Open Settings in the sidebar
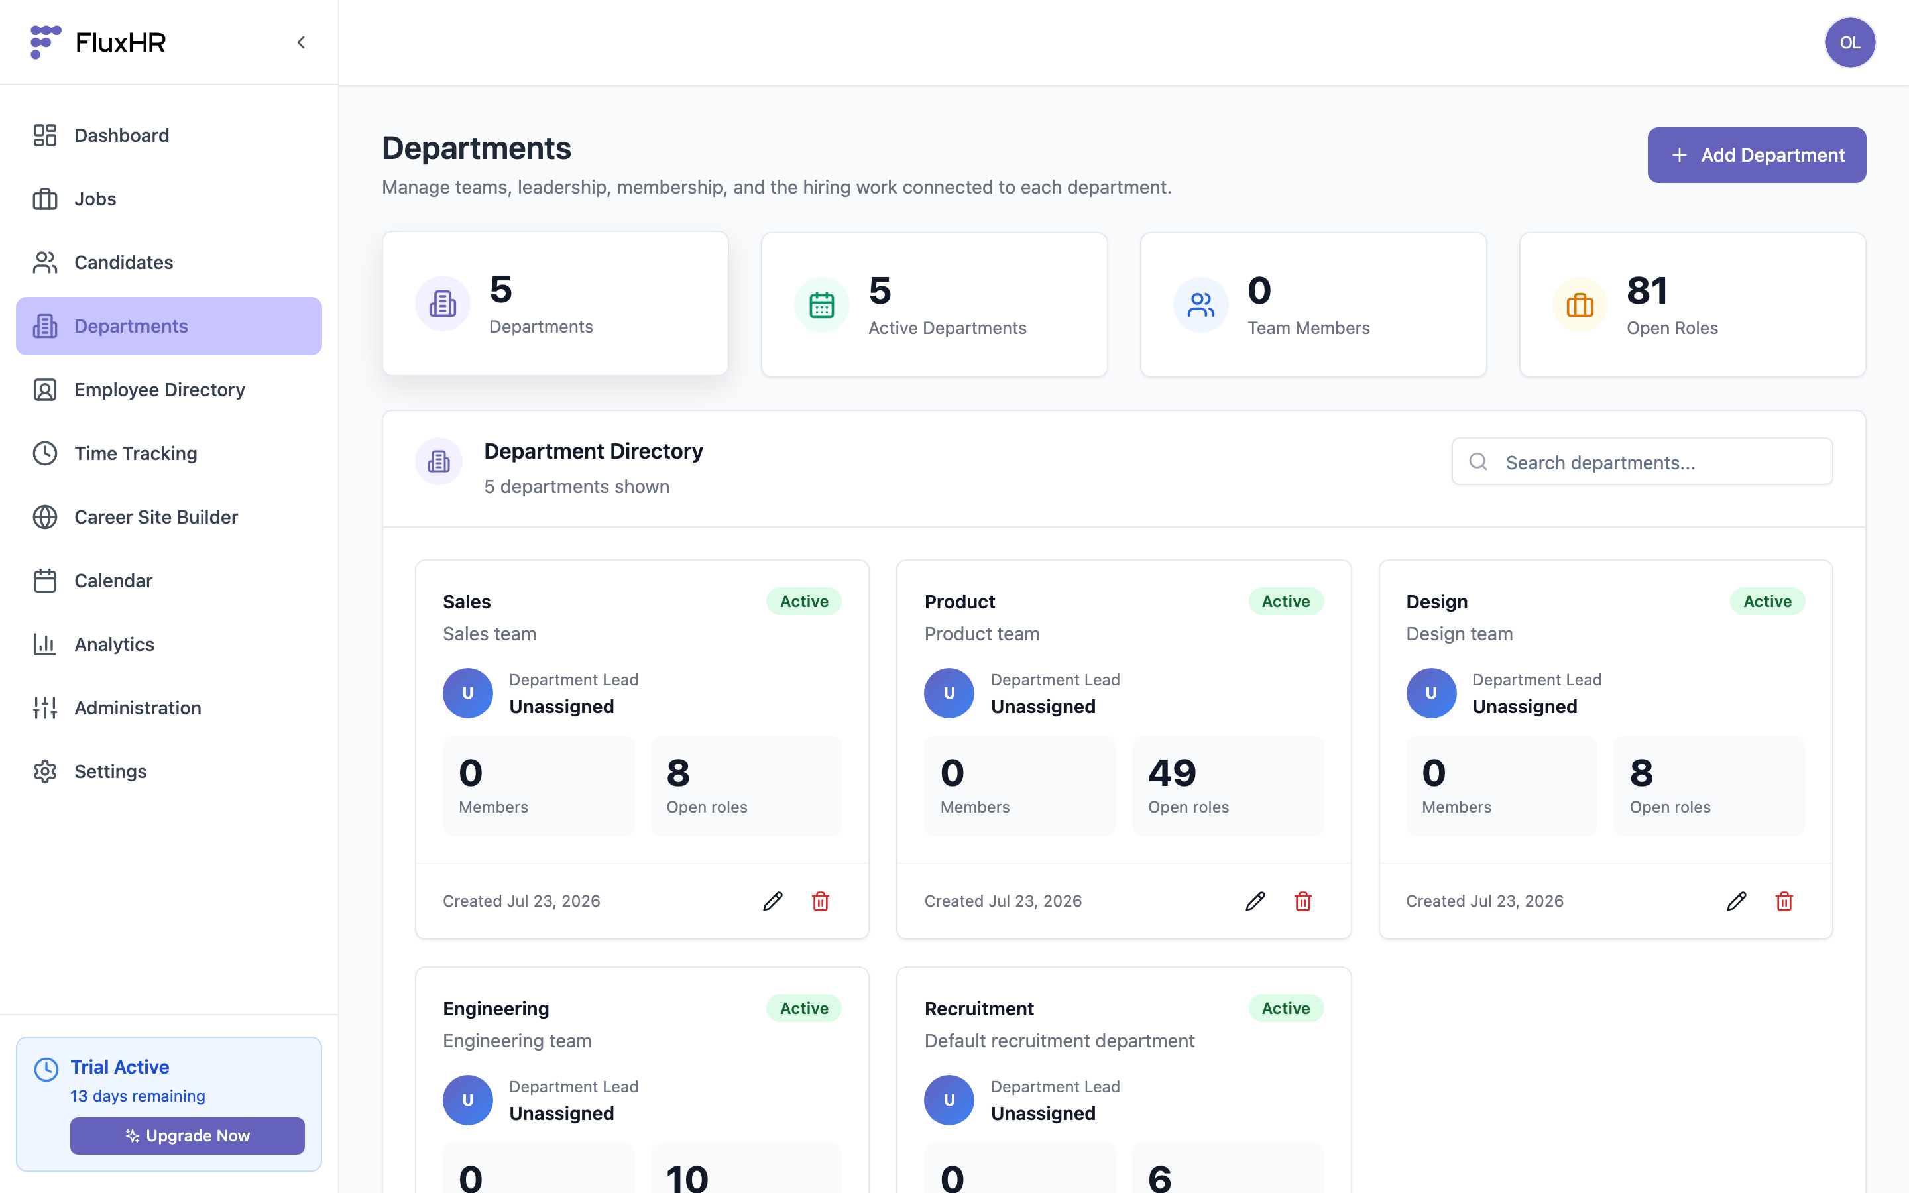This screenshot has height=1193, width=1909. click(x=169, y=771)
